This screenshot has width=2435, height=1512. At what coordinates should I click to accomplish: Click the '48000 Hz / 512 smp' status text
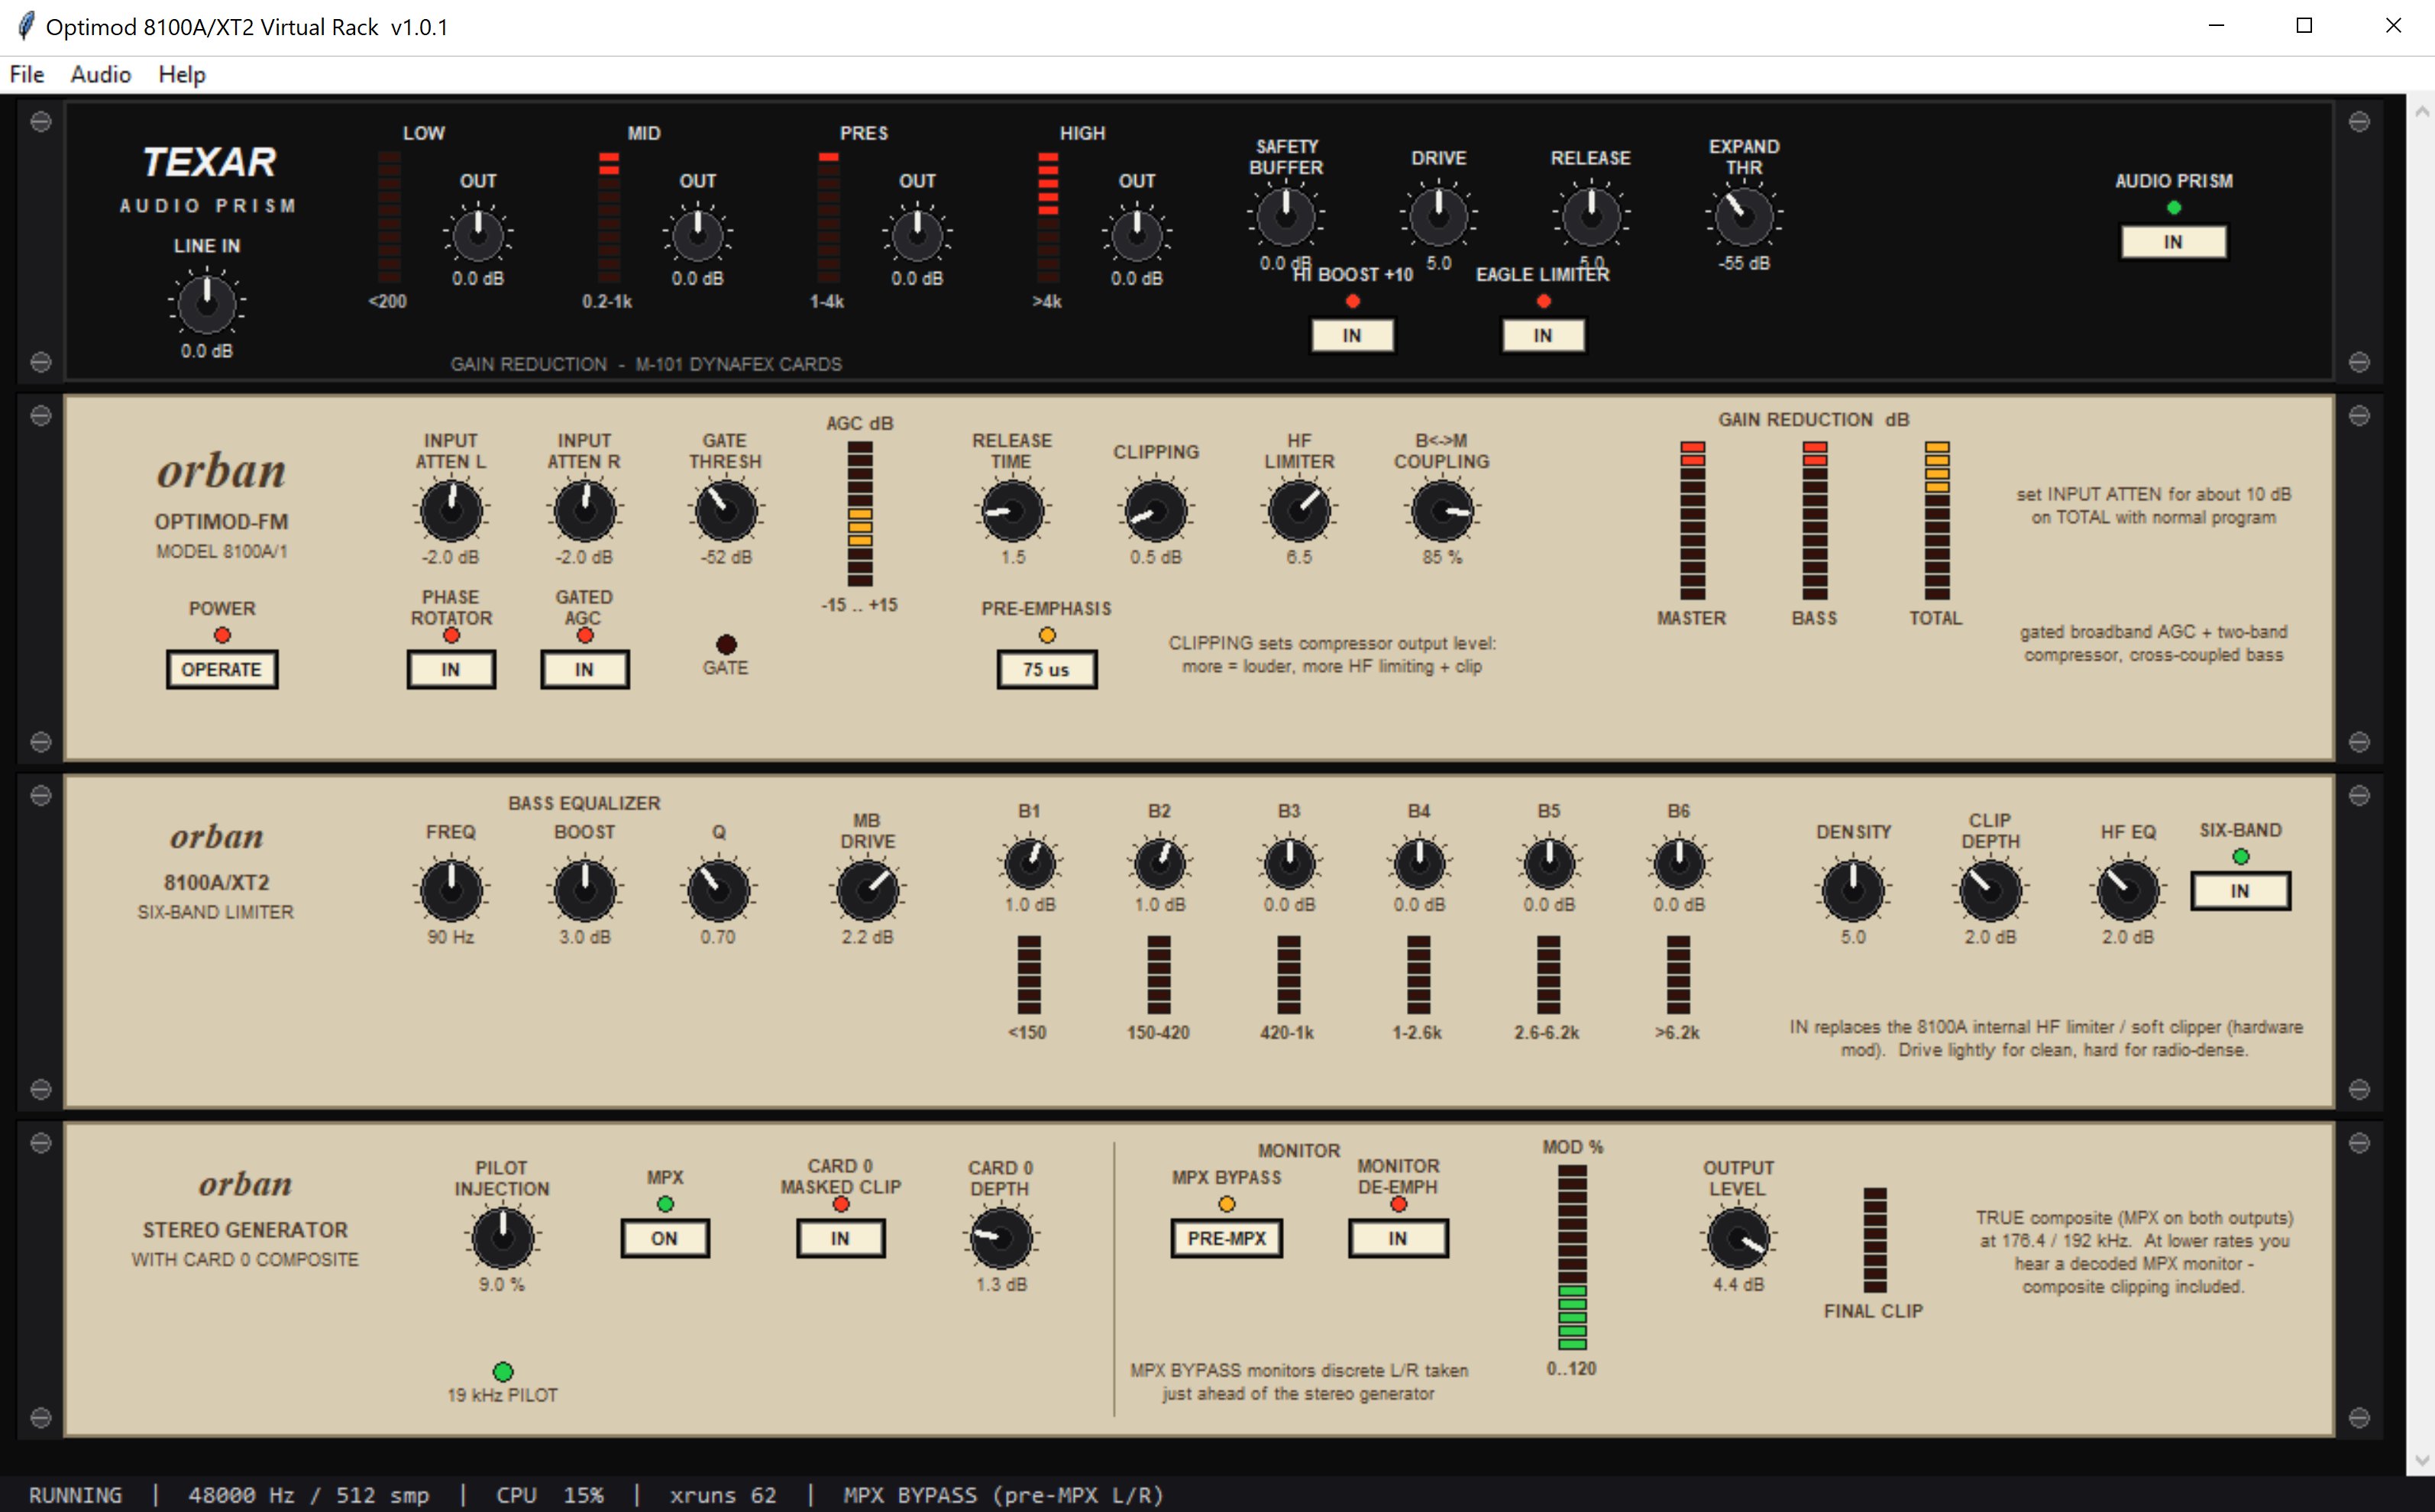(x=309, y=1495)
